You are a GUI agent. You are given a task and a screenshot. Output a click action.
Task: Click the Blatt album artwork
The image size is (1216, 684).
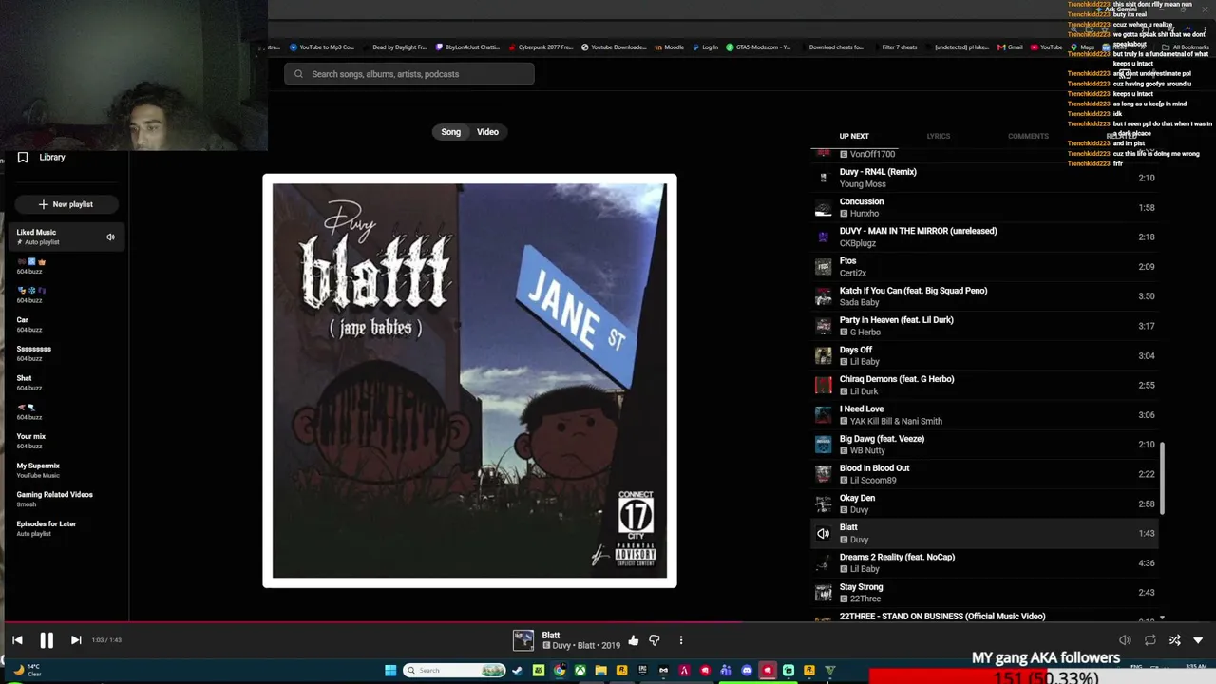[469, 381]
